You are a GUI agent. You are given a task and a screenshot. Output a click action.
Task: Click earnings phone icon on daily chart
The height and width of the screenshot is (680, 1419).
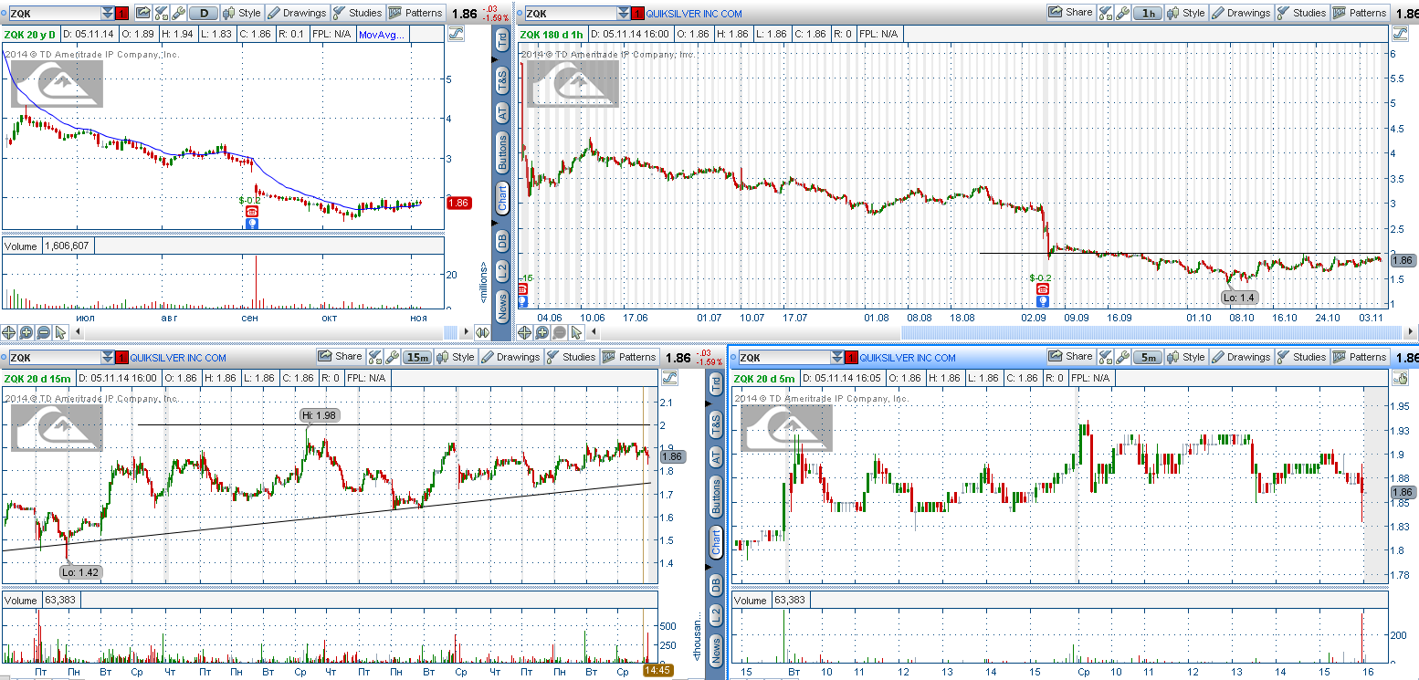252,211
